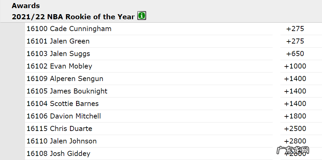Pick the +650 odds for Jalen Suggs
Image resolution: width=322 pixels, height=160 pixels.
click(x=295, y=54)
